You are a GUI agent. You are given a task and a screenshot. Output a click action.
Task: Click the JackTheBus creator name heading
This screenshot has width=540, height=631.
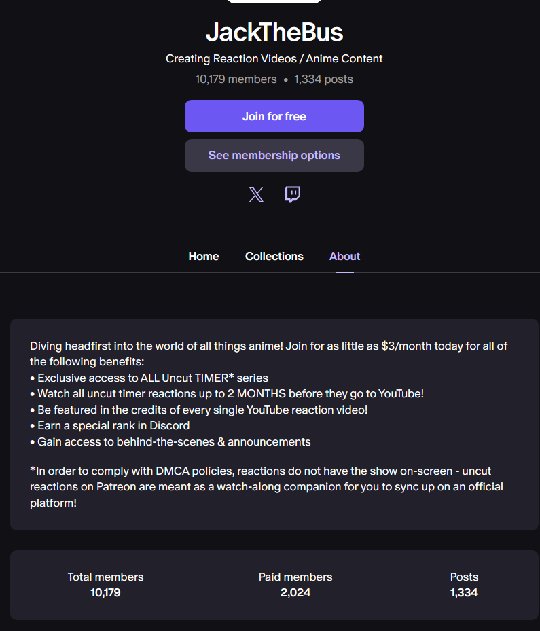[x=274, y=32]
